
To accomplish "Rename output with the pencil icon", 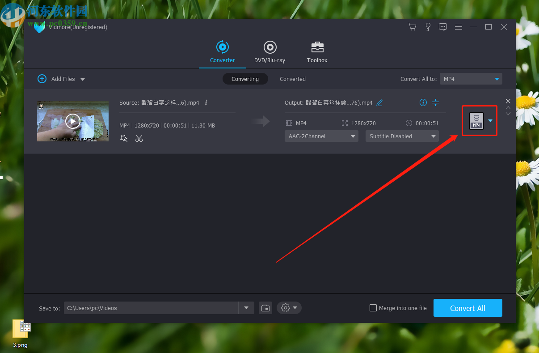I will [379, 102].
